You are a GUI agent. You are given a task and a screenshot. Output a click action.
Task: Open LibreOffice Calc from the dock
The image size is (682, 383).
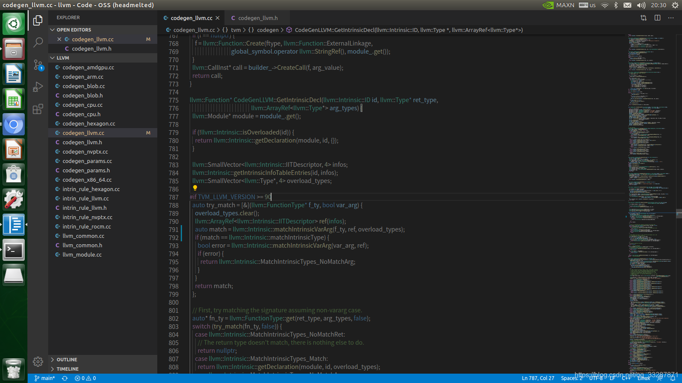[x=14, y=99]
